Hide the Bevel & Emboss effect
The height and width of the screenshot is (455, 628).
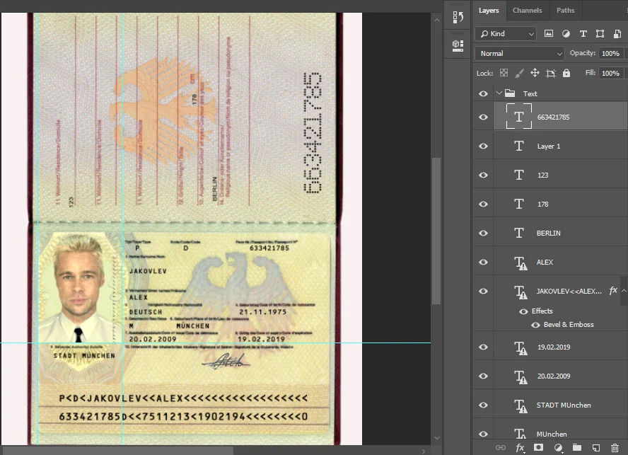point(535,325)
